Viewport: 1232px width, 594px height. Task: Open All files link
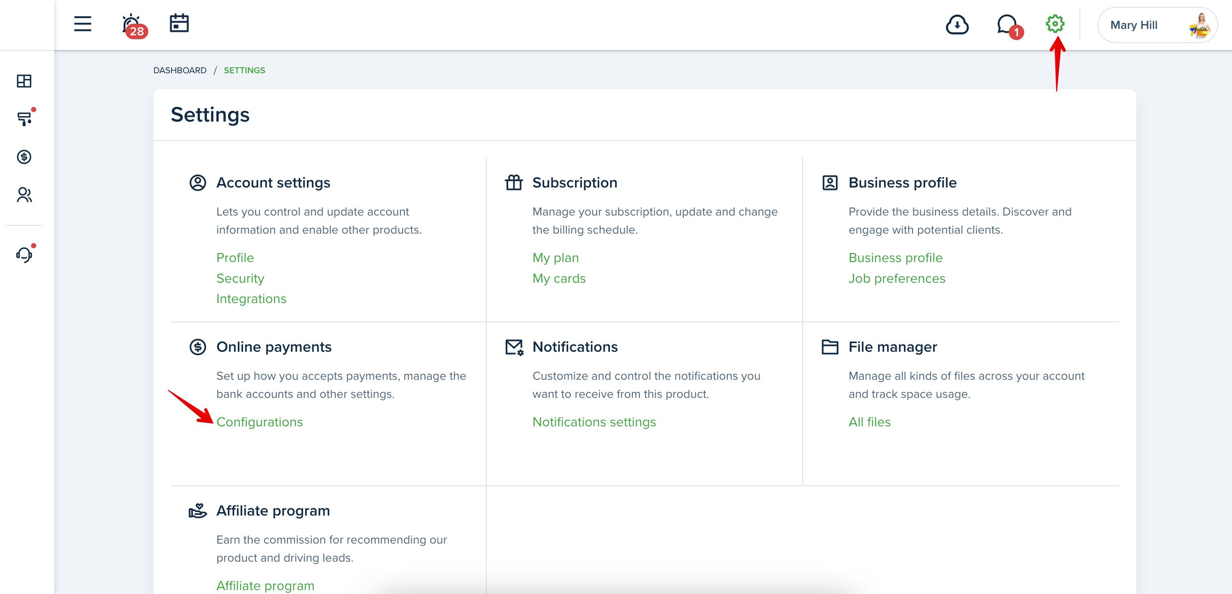pos(869,422)
